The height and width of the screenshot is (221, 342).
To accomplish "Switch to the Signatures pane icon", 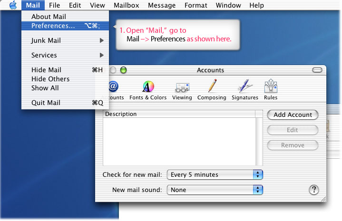I will 245,87.
